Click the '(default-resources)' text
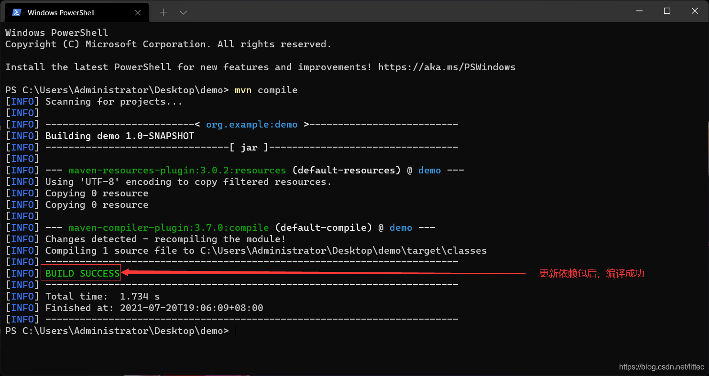 pyautogui.click(x=346, y=171)
